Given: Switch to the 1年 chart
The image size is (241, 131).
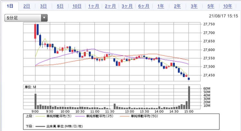Looking at the screenshot, I should pos(161,6).
